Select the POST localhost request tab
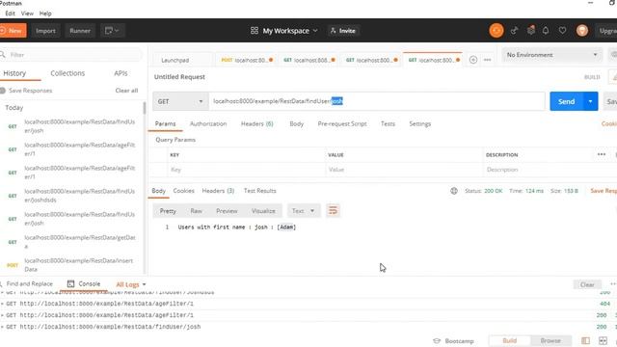 (247, 60)
